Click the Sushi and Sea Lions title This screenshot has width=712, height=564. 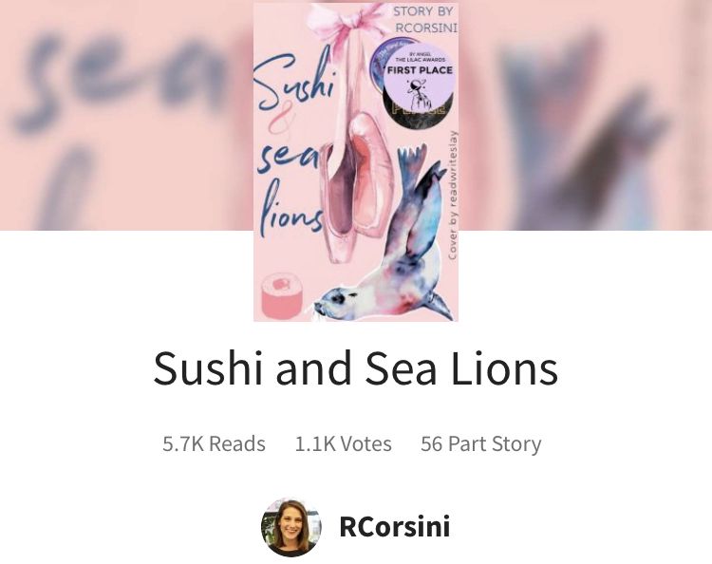356,368
